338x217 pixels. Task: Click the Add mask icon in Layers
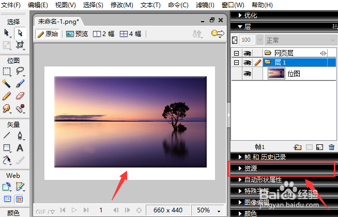309,147
